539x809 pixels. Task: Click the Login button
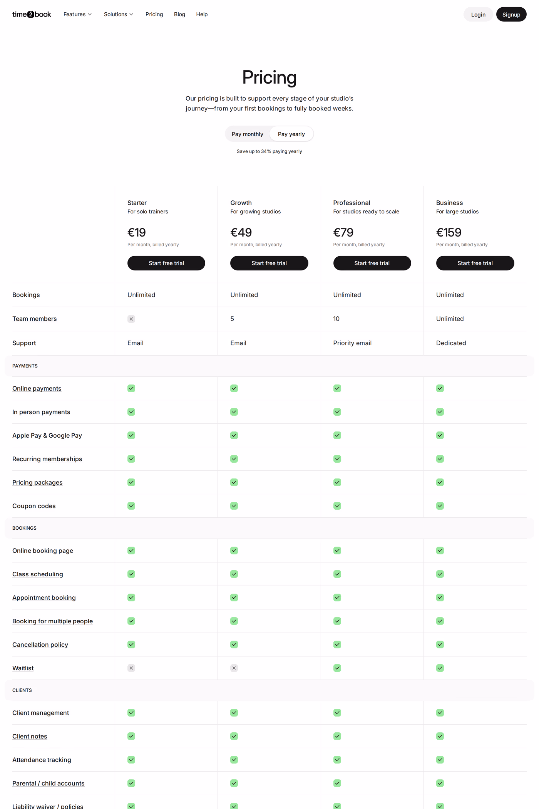[x=478, y=14]
